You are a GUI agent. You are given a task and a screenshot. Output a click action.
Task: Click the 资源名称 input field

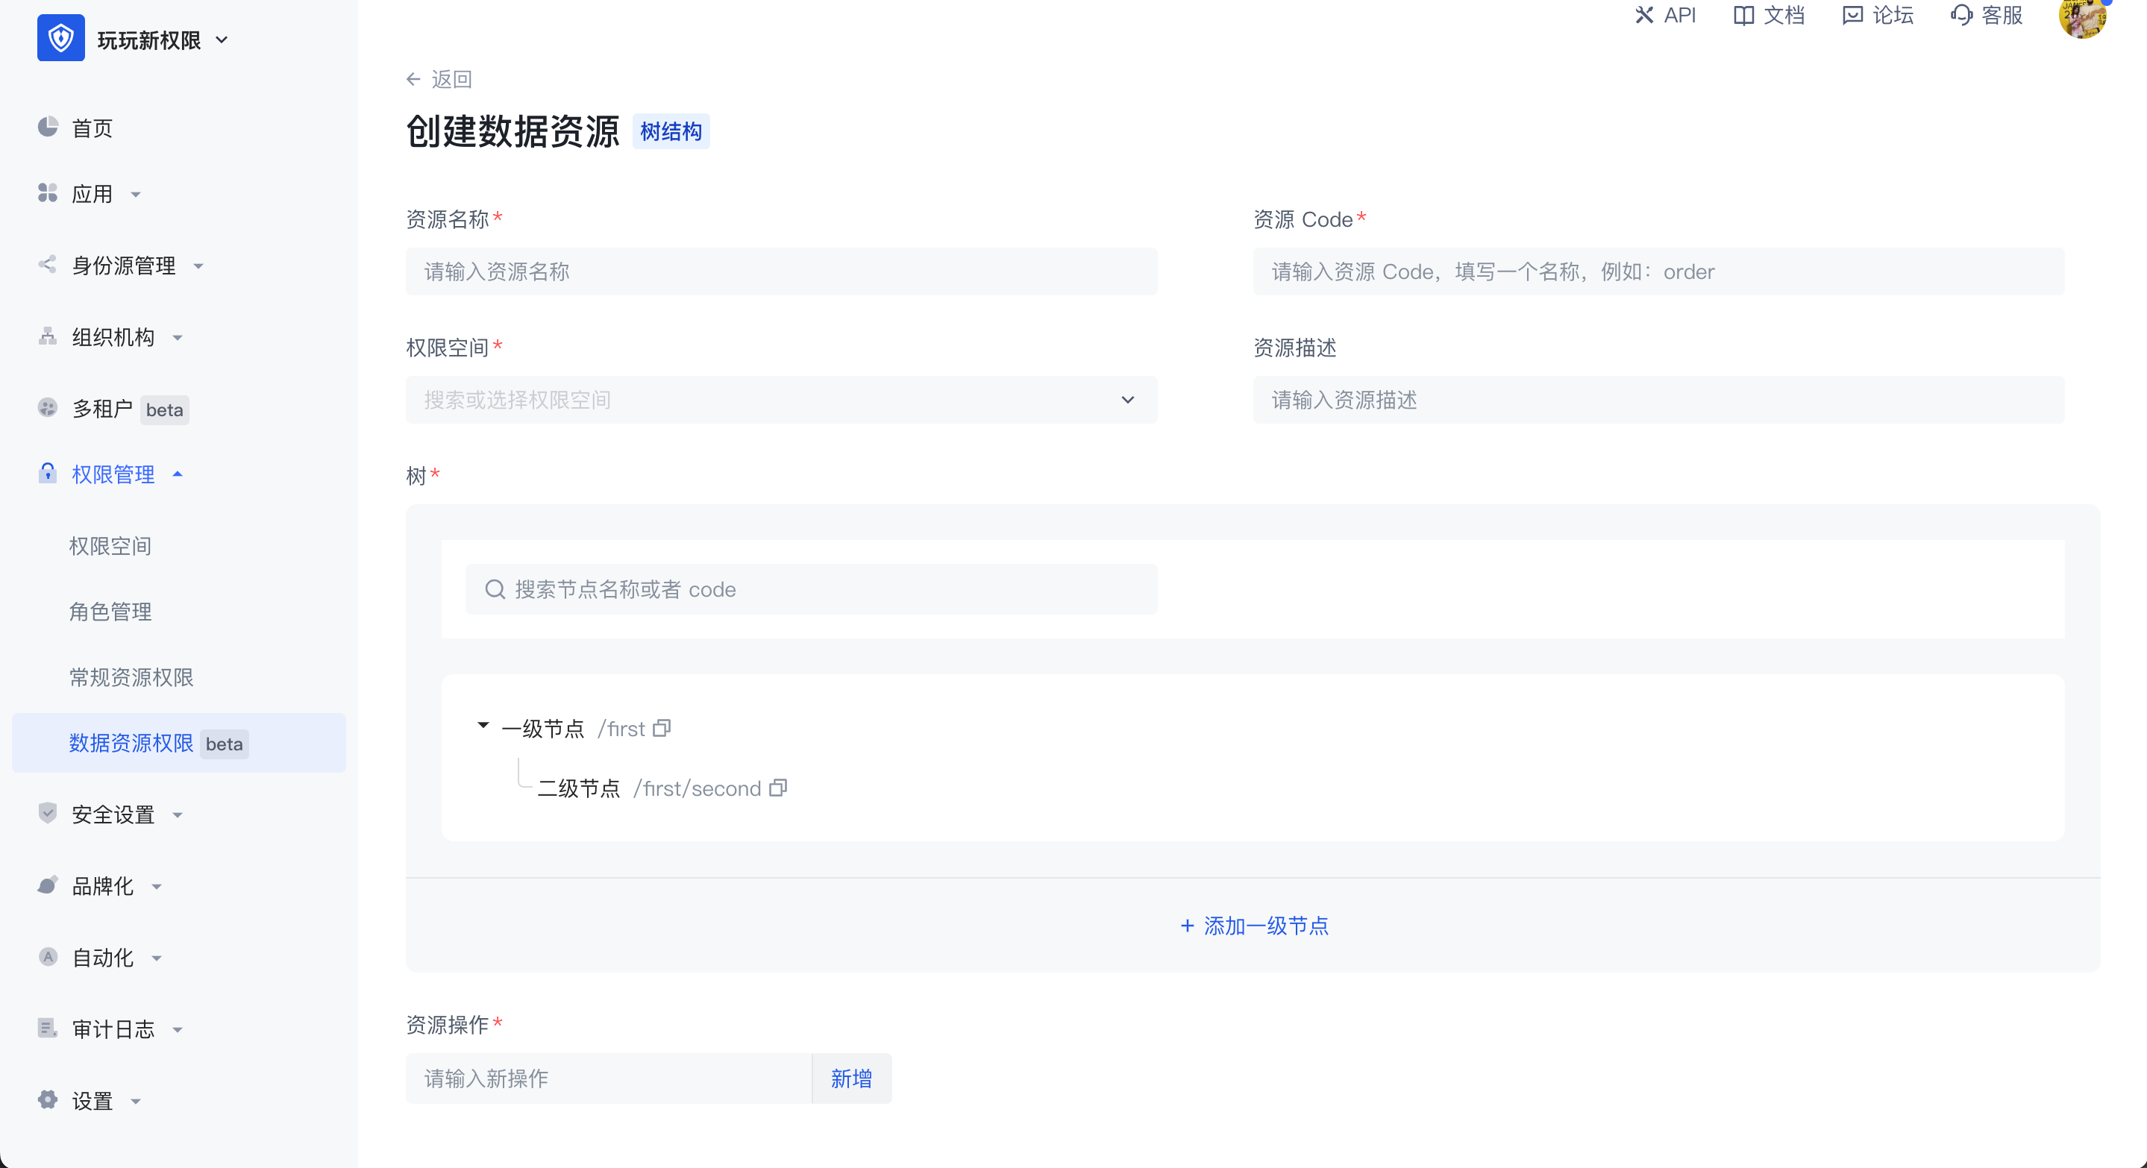pyautogui.click(x=780, y=271)
